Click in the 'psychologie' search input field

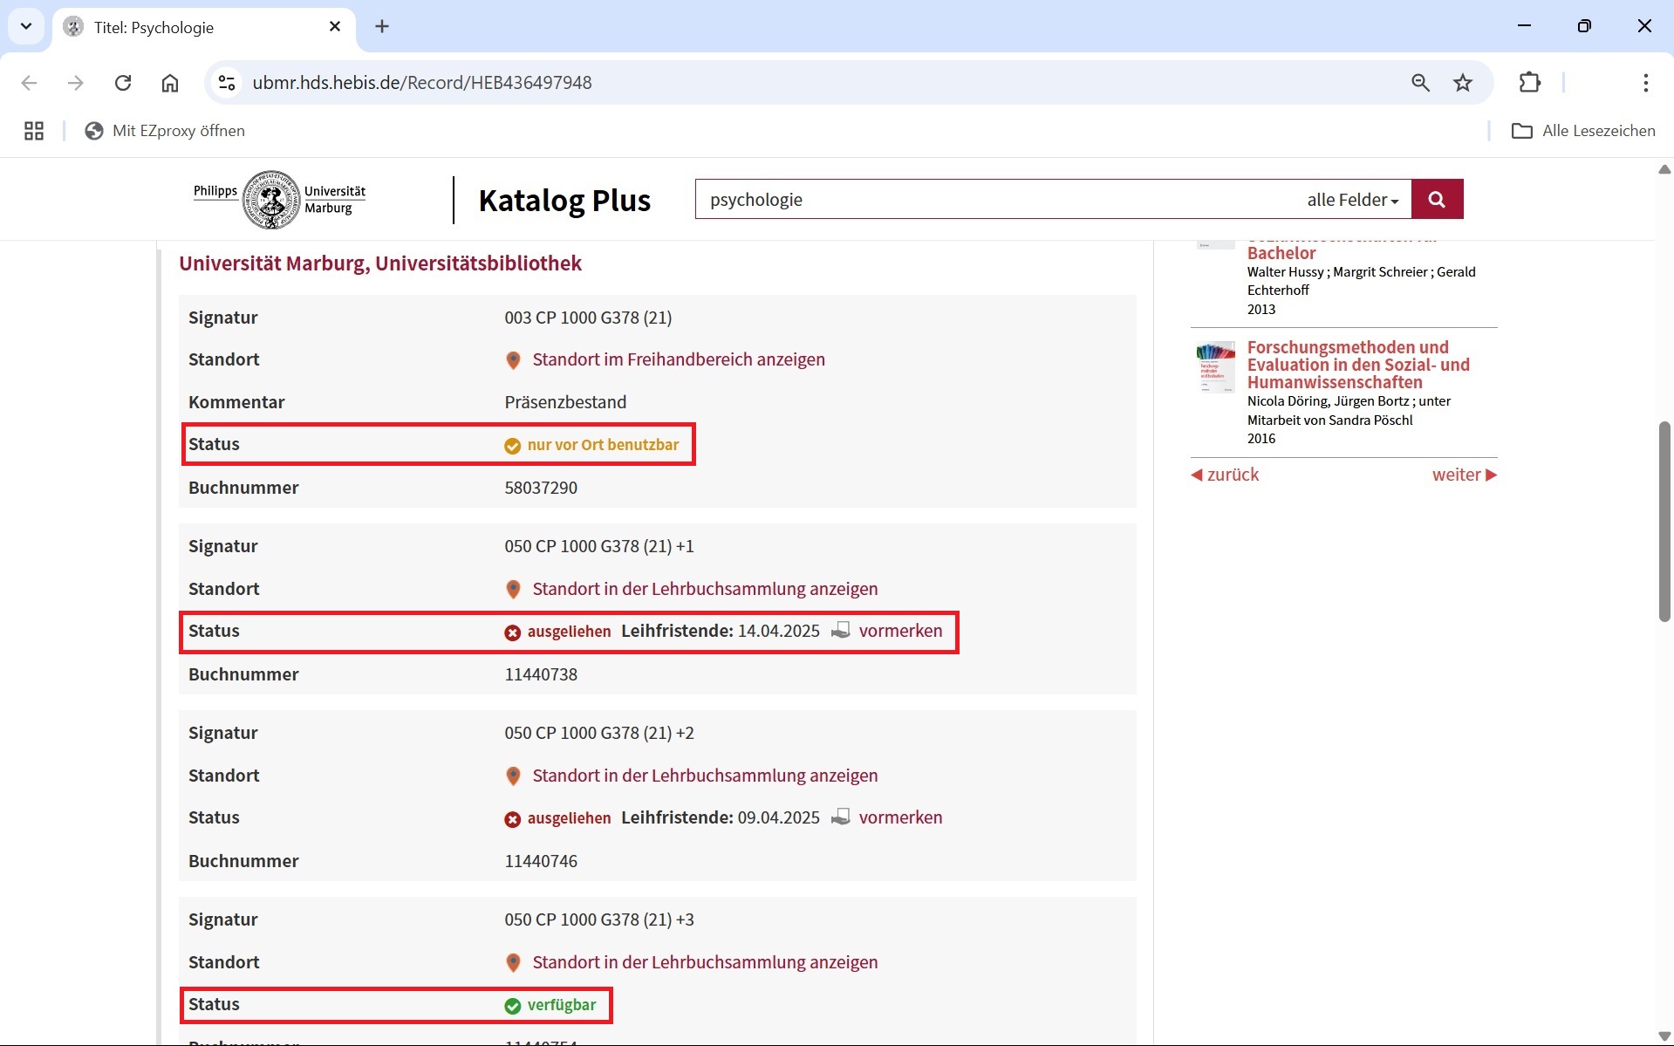[x=994, y=200]
